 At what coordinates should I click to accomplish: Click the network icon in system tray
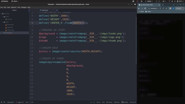(169, 1)
